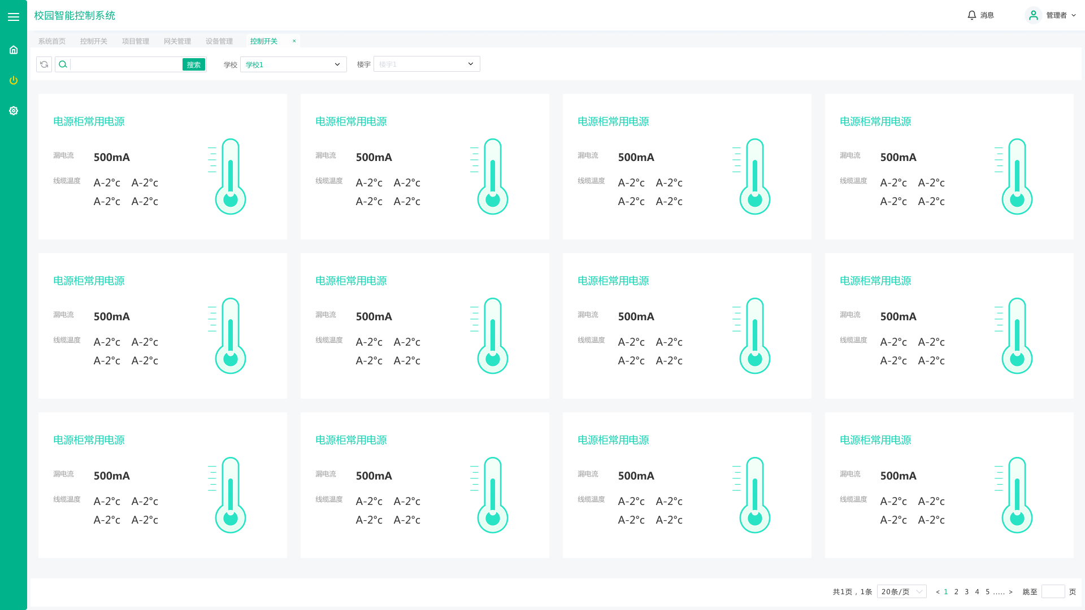Click 电源柜常用电源 title in first card
This screenshot has width=1085, height=610.
point(89,121)
